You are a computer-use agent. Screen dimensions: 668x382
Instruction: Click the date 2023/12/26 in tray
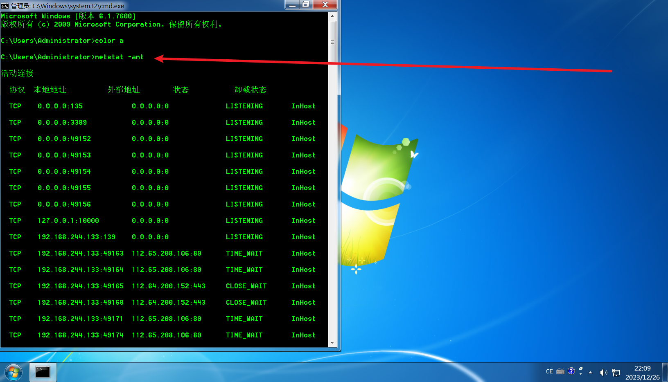(x=643, y=377)
